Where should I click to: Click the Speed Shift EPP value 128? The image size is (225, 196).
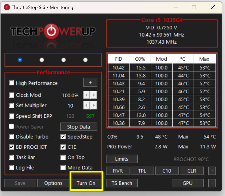[x=70, y=116]
